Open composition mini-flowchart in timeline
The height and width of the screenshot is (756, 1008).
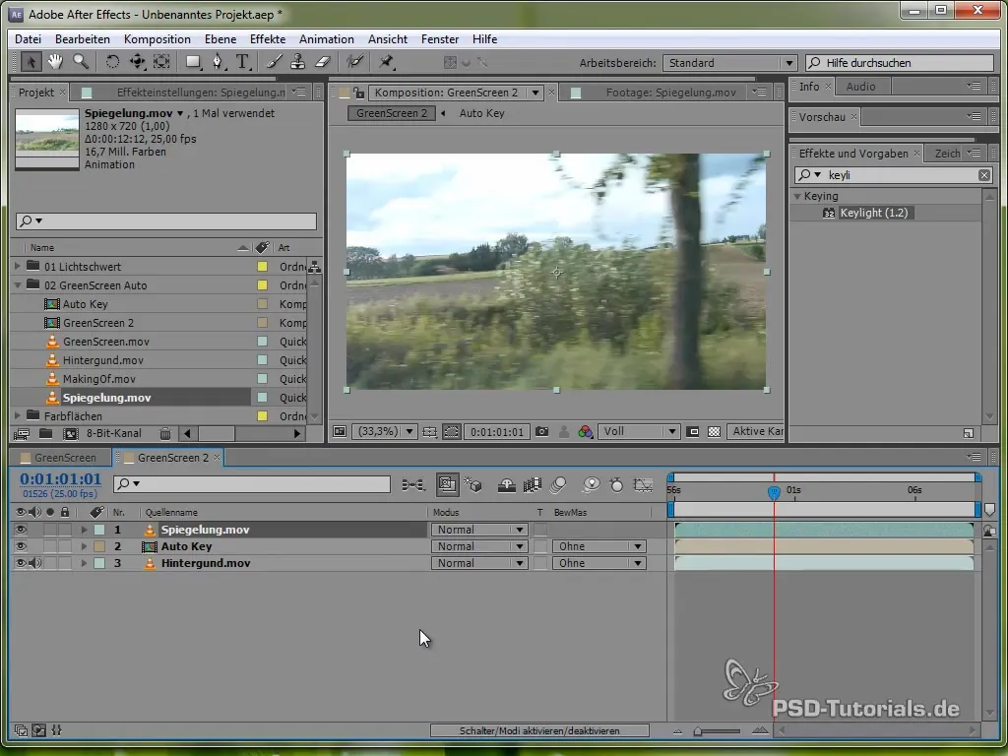412,485
